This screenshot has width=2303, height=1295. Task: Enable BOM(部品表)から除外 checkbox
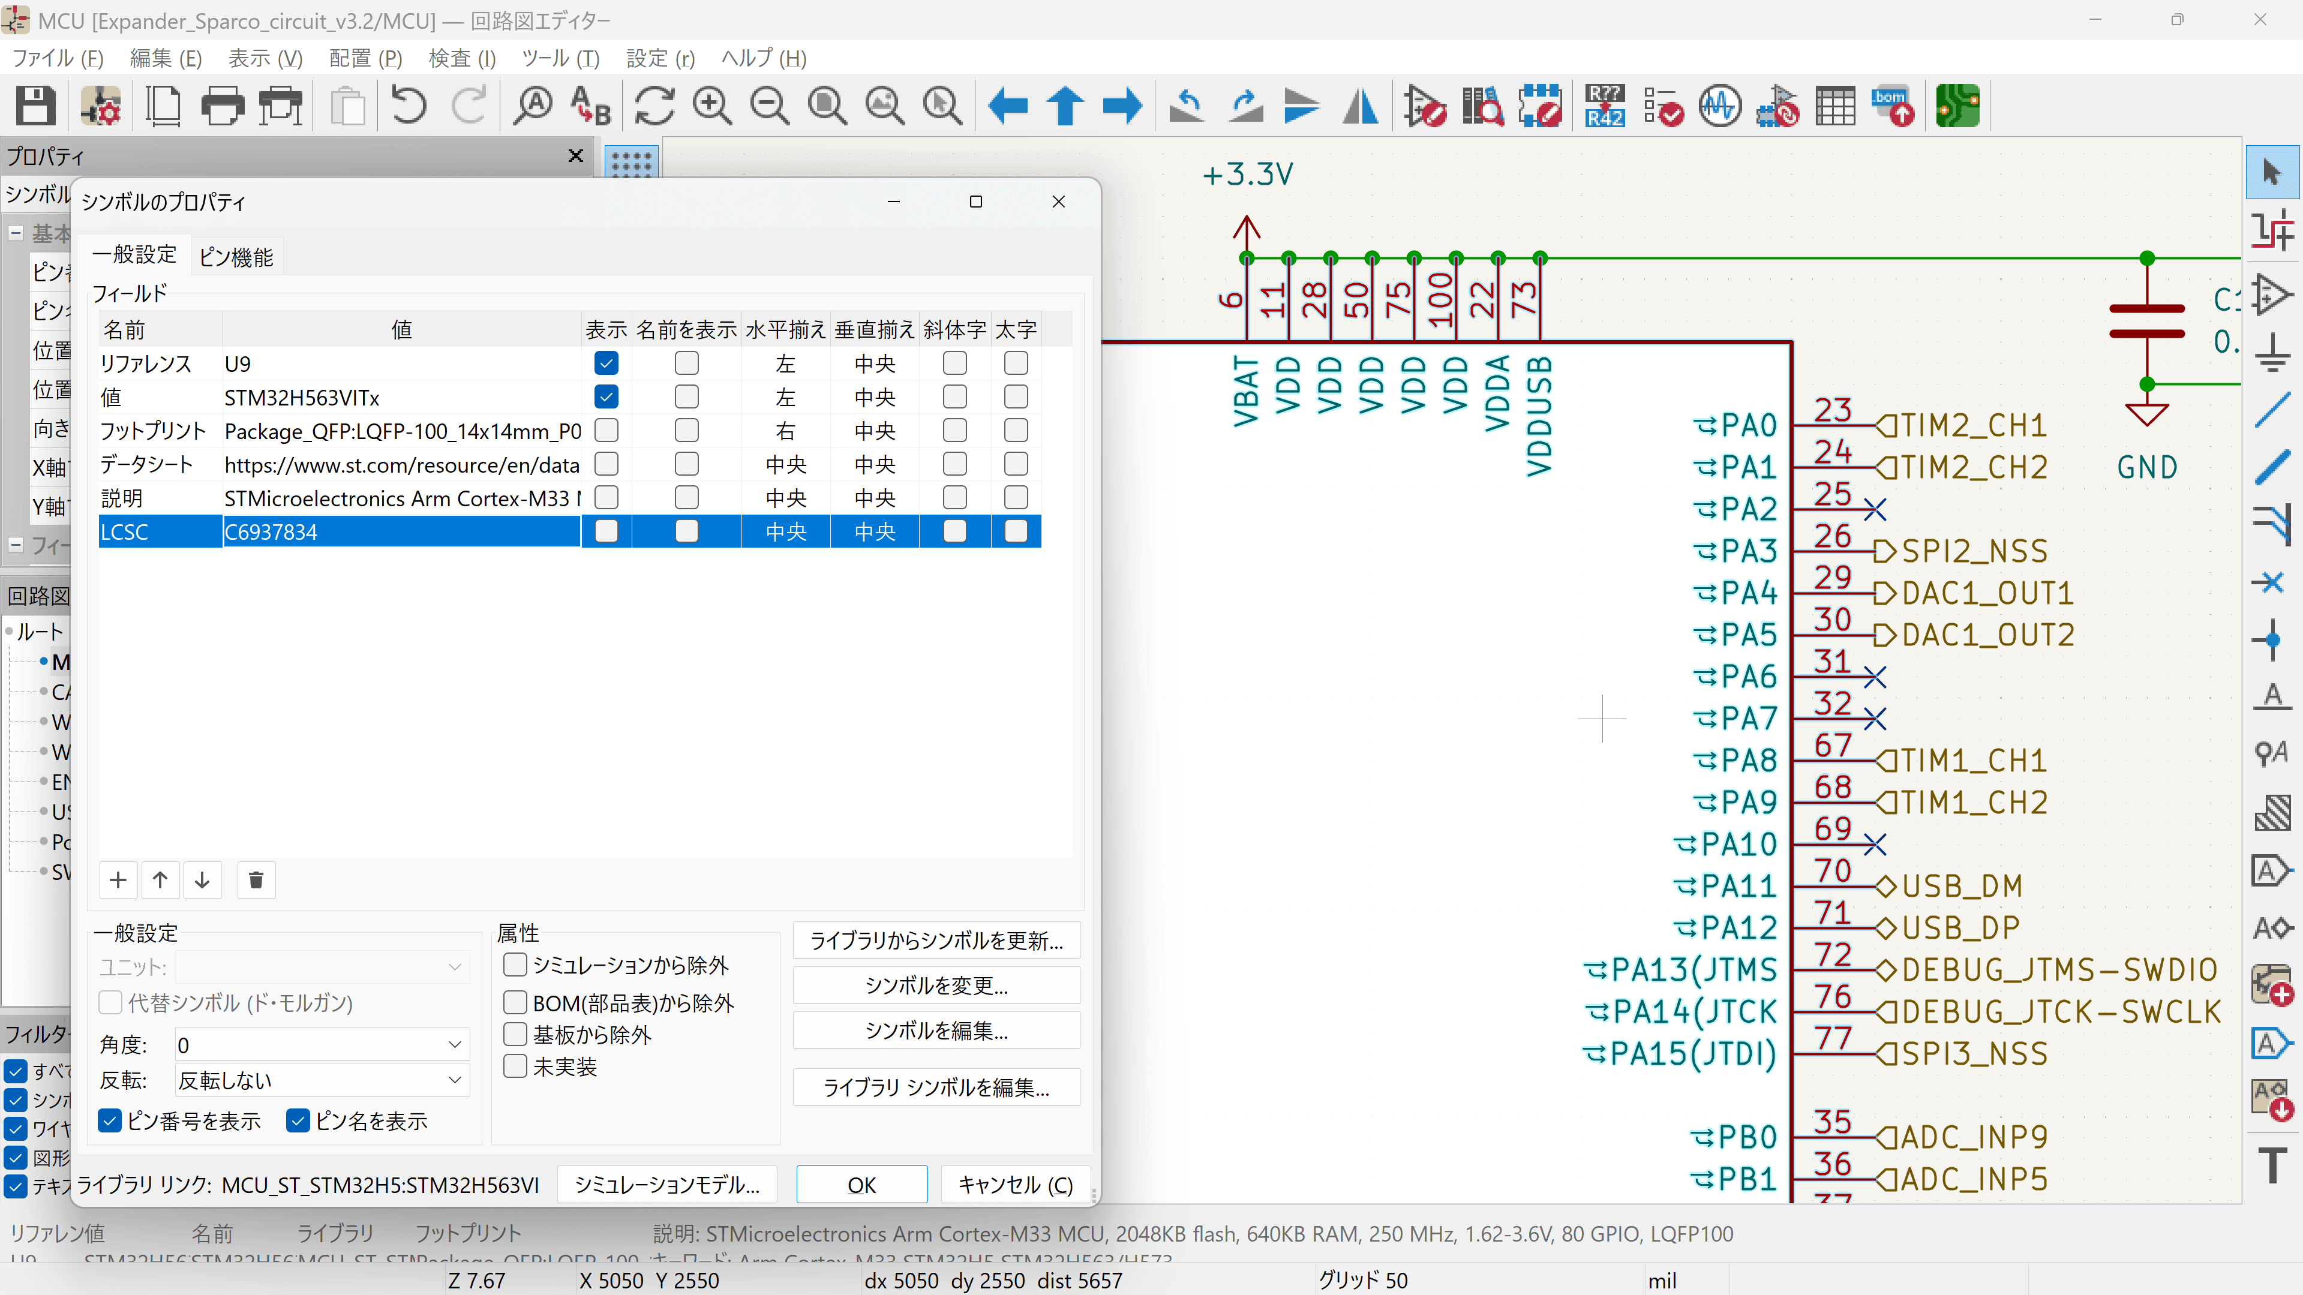515,1003
